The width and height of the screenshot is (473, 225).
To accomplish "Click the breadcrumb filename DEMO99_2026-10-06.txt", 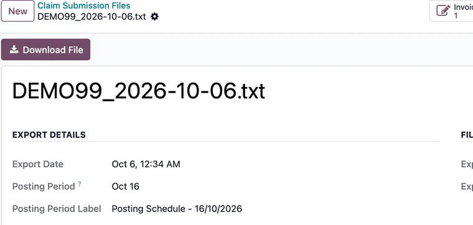I will coord(91,17).
